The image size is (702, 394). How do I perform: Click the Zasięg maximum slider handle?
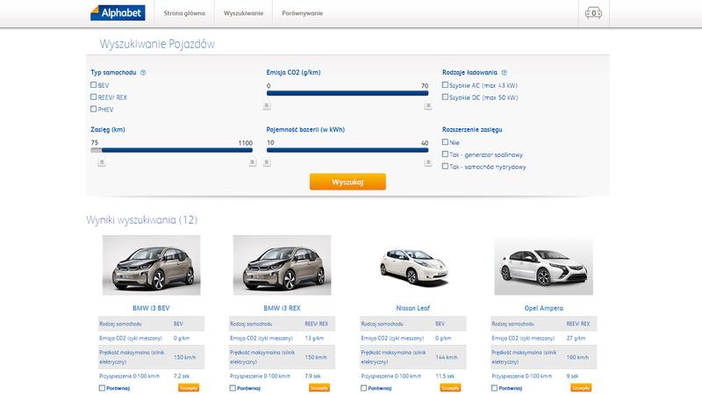click(253, 162)
